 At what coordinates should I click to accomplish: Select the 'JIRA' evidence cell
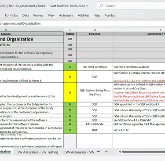(95, 130)
